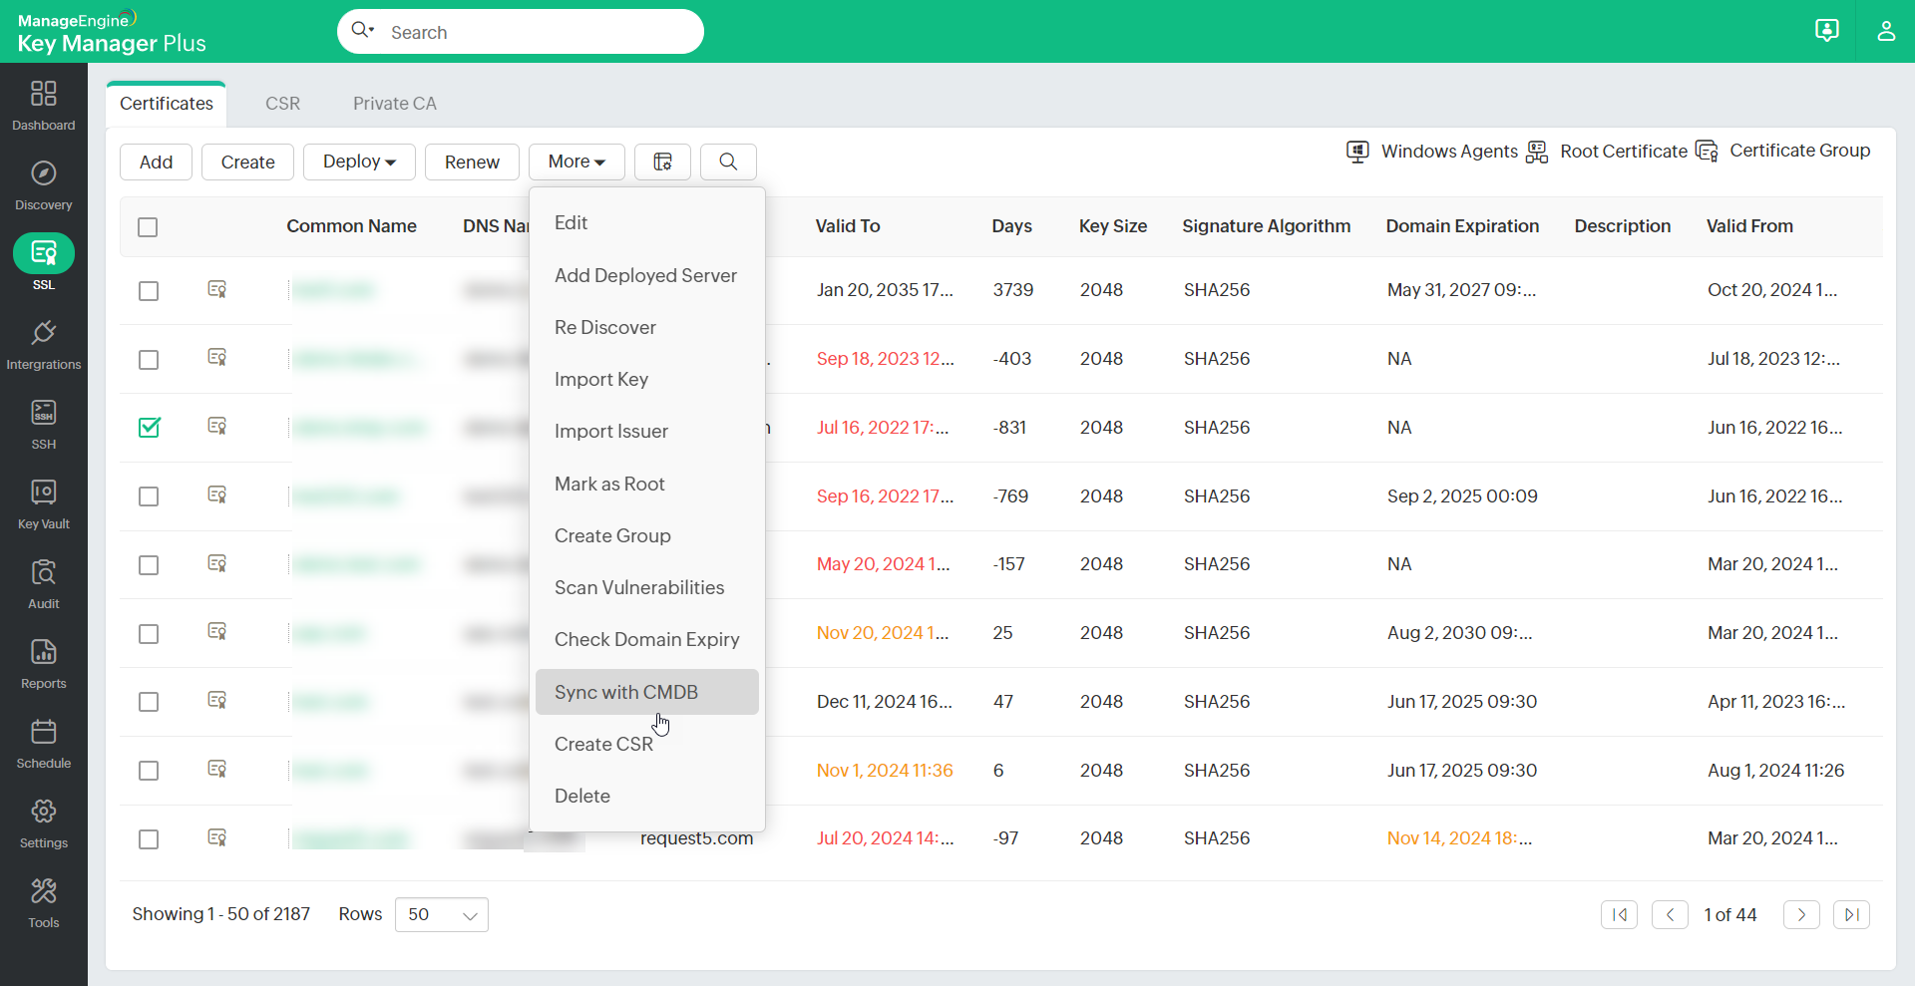Check the box for the request5.com row
This screenshot has width=1915, height=986.
coord(149,839)
